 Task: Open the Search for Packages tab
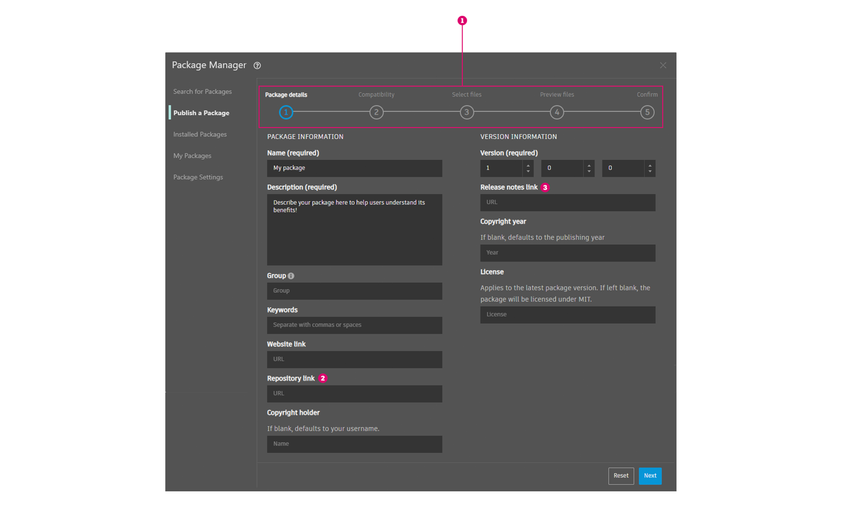(x=202, y=92)
